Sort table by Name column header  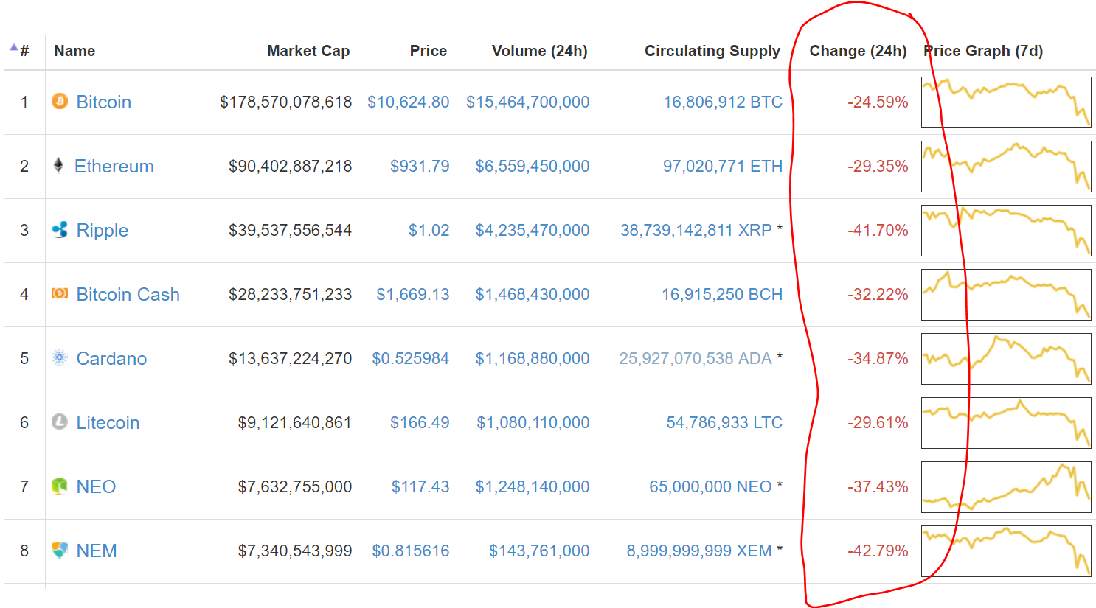coord(74,51)
